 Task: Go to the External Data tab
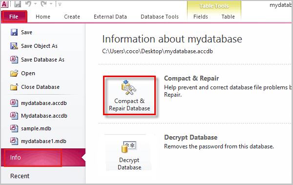(110, 17)
